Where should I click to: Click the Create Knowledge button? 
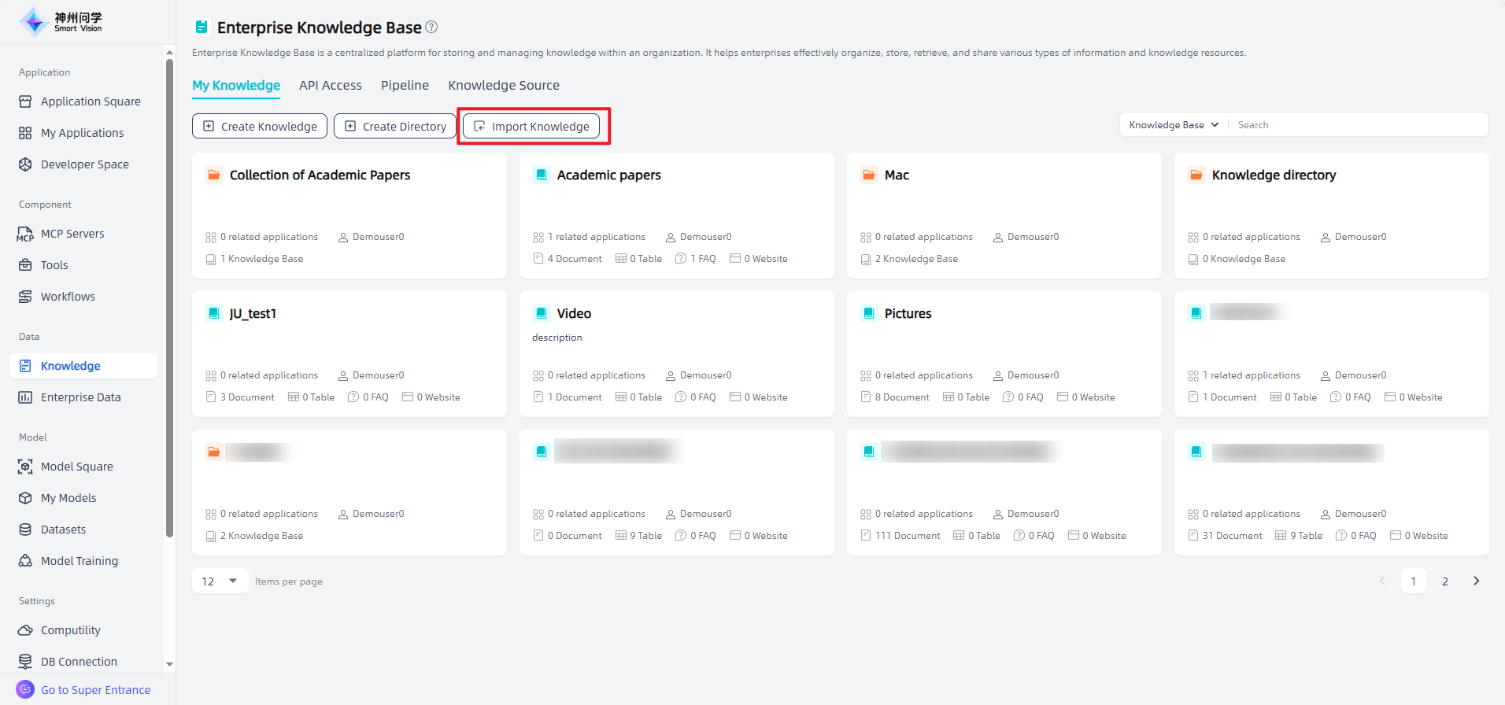coord(260,126)
